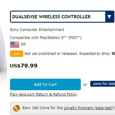Click the gold loyalty coin icon
This screenshot has height=115, width=115.
[17, 108]
